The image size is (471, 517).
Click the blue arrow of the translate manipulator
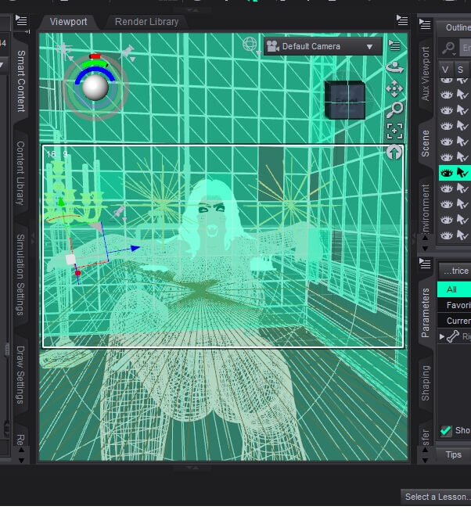(135, 248)
